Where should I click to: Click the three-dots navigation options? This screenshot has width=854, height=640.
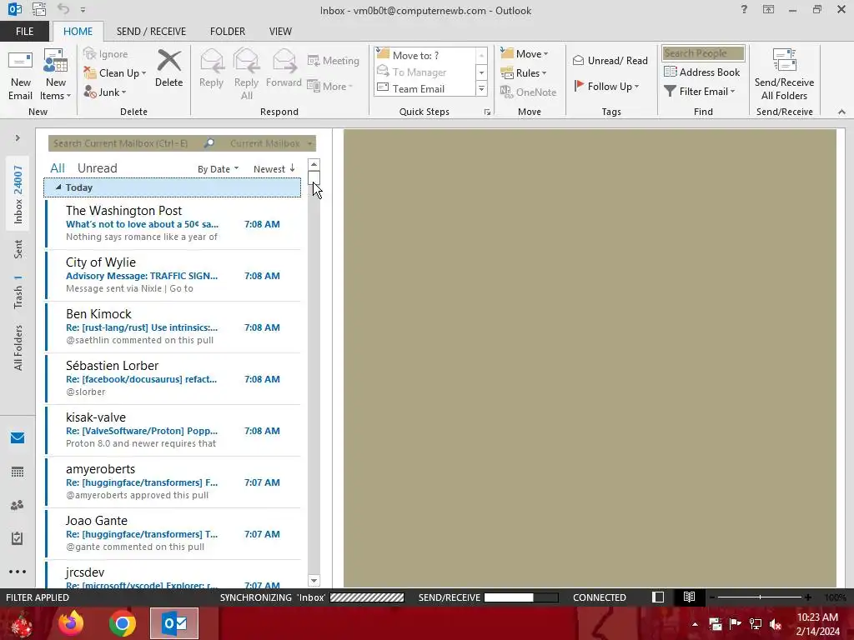18,572
